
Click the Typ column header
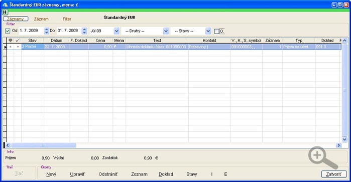299,41
